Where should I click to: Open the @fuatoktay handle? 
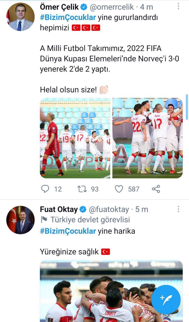click(109, 210)
